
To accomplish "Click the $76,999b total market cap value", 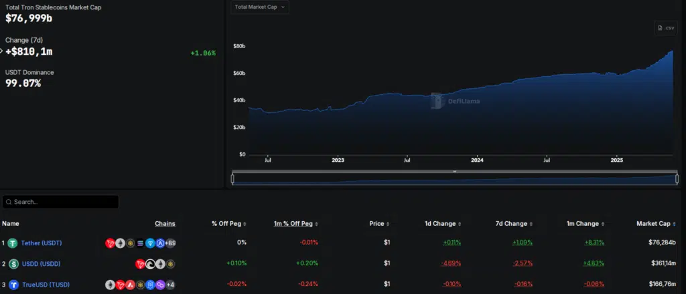I will (x=28, y=18).
